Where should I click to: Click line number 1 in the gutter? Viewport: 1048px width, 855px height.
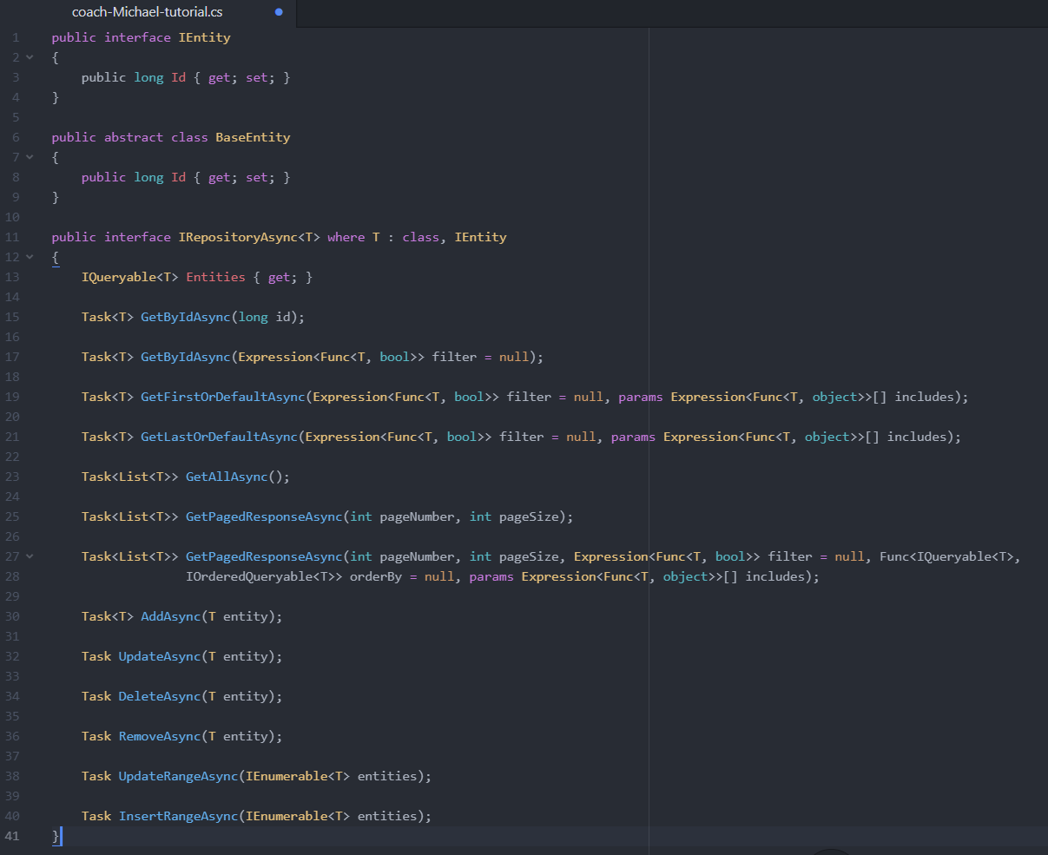(16, 37)
